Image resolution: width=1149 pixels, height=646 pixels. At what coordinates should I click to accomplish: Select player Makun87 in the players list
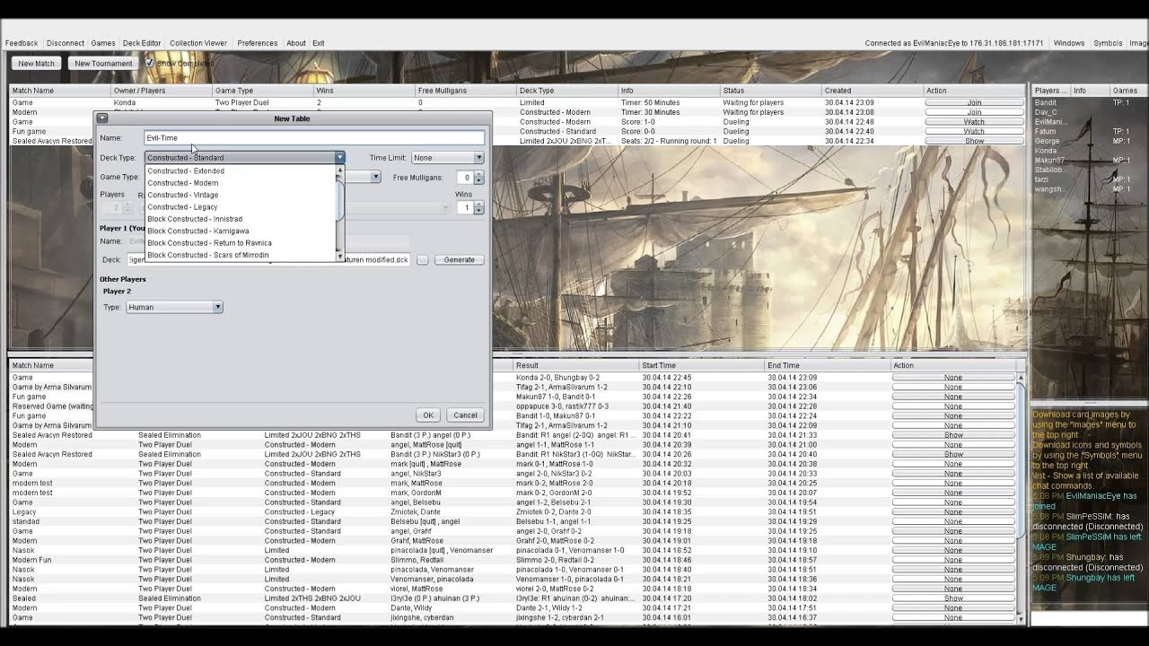[1049, 161]
